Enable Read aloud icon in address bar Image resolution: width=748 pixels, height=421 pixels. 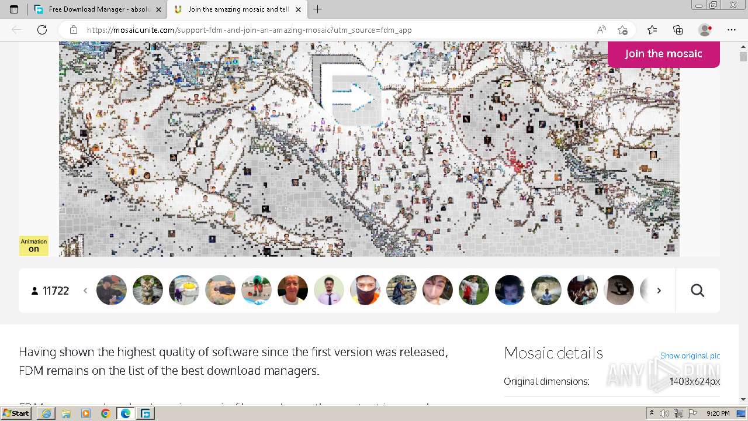pos(601,30)
